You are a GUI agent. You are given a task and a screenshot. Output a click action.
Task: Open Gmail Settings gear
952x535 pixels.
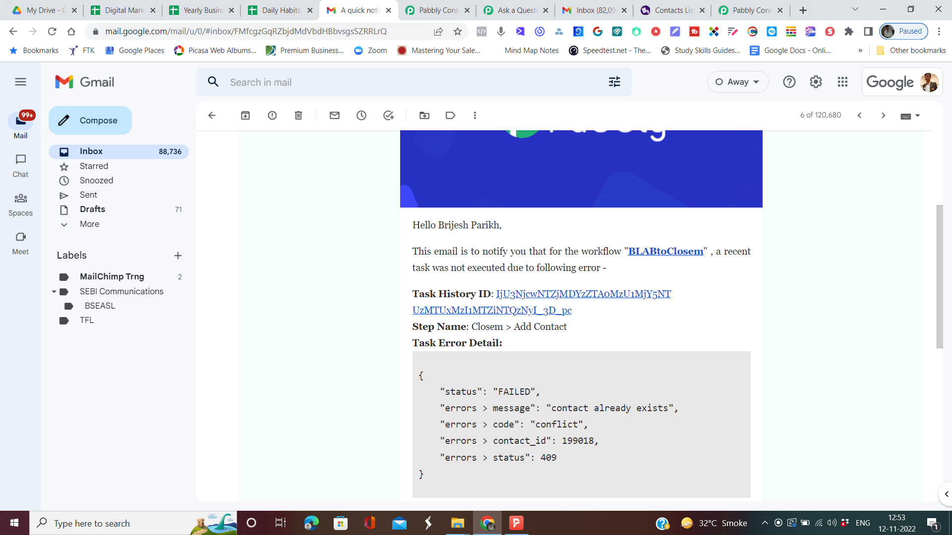(x=816, y=82)
